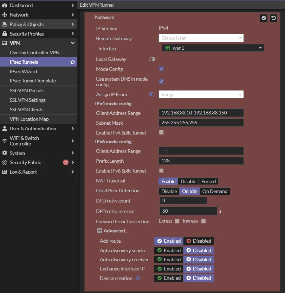Set Dead Peer Detection to On Demand
This screenshot has width=285, height=293.
(x=215, y=191)
